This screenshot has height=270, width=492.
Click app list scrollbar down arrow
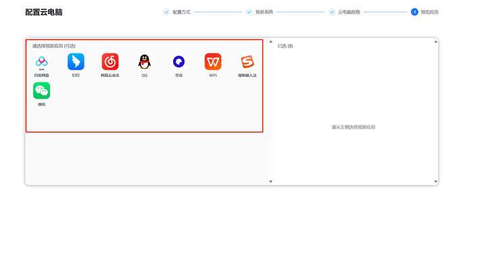(x=271, y=182)
